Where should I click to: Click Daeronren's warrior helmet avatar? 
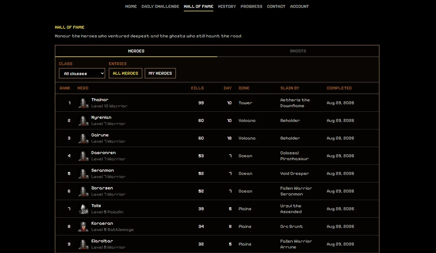pyautogui.click(x=83, y=156)
